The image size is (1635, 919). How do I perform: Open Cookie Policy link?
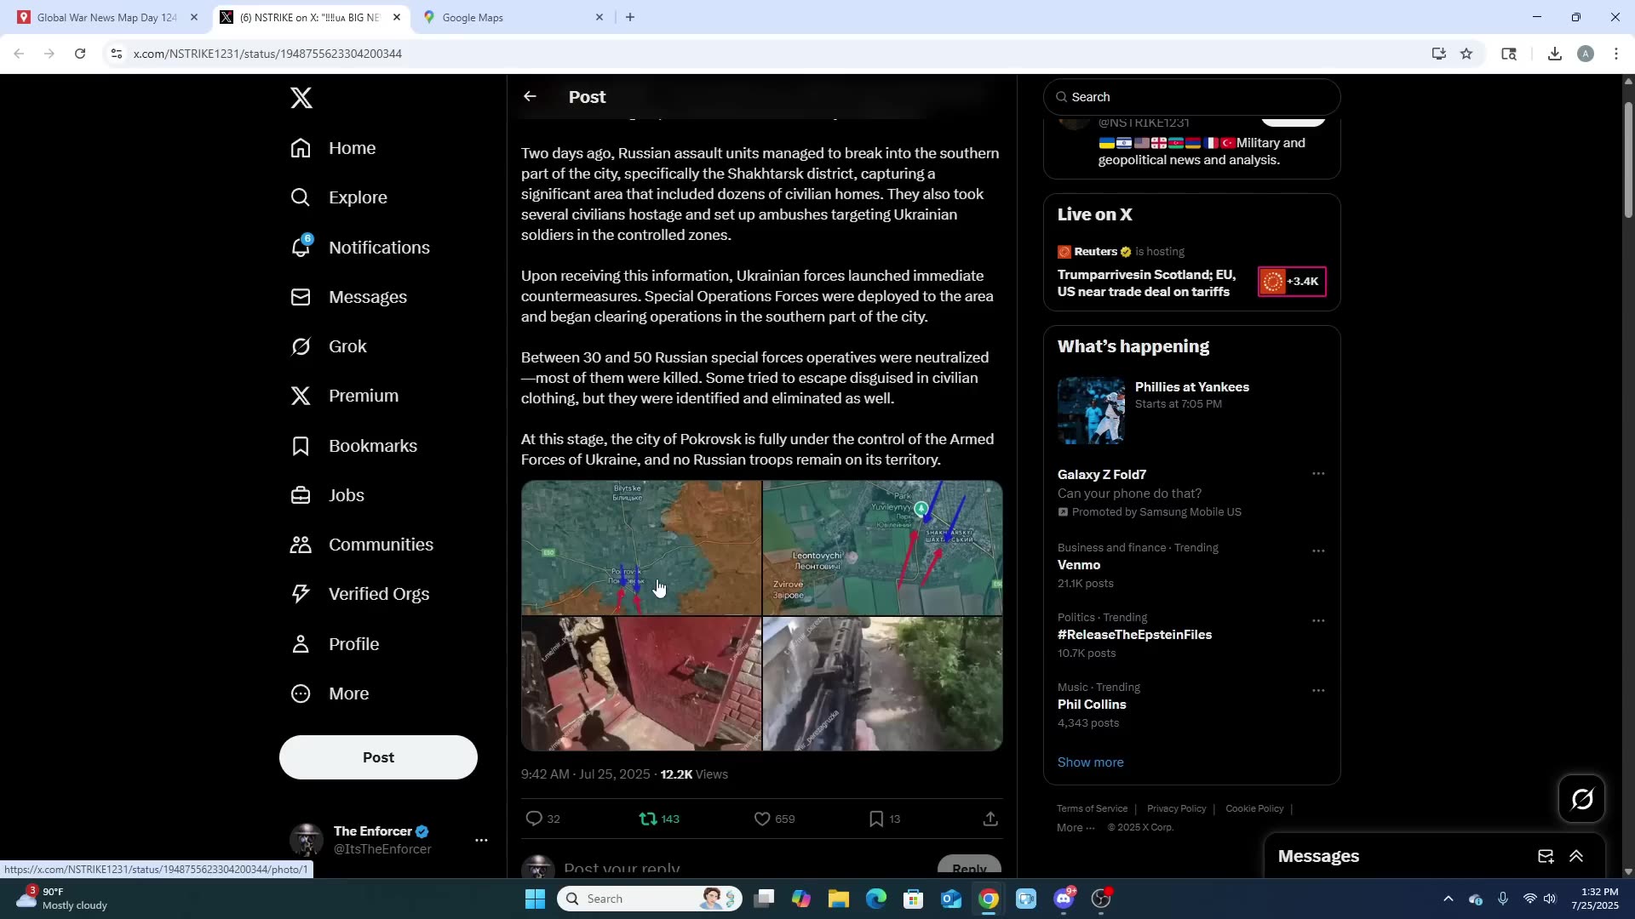pos(1254,808)
